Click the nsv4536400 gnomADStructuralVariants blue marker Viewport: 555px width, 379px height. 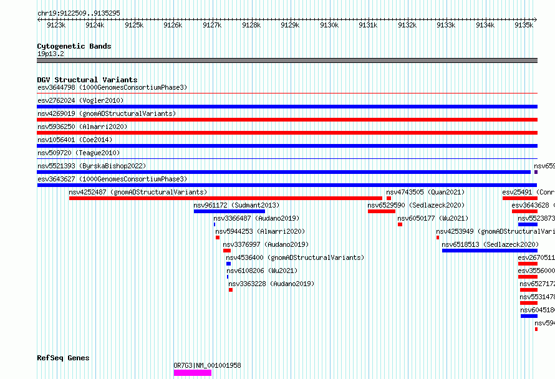229,264
